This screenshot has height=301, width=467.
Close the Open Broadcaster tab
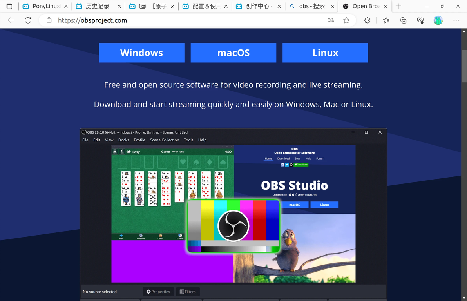[386, 6]
